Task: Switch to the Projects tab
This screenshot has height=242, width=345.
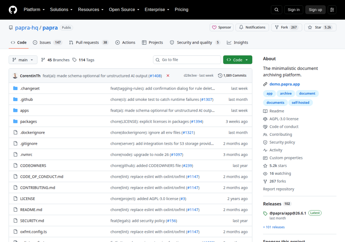Action: [x=153, y=42]
